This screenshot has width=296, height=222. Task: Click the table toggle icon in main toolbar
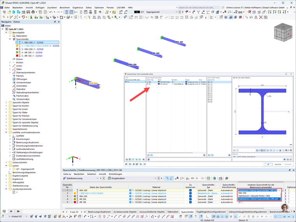tap(71, 12)
